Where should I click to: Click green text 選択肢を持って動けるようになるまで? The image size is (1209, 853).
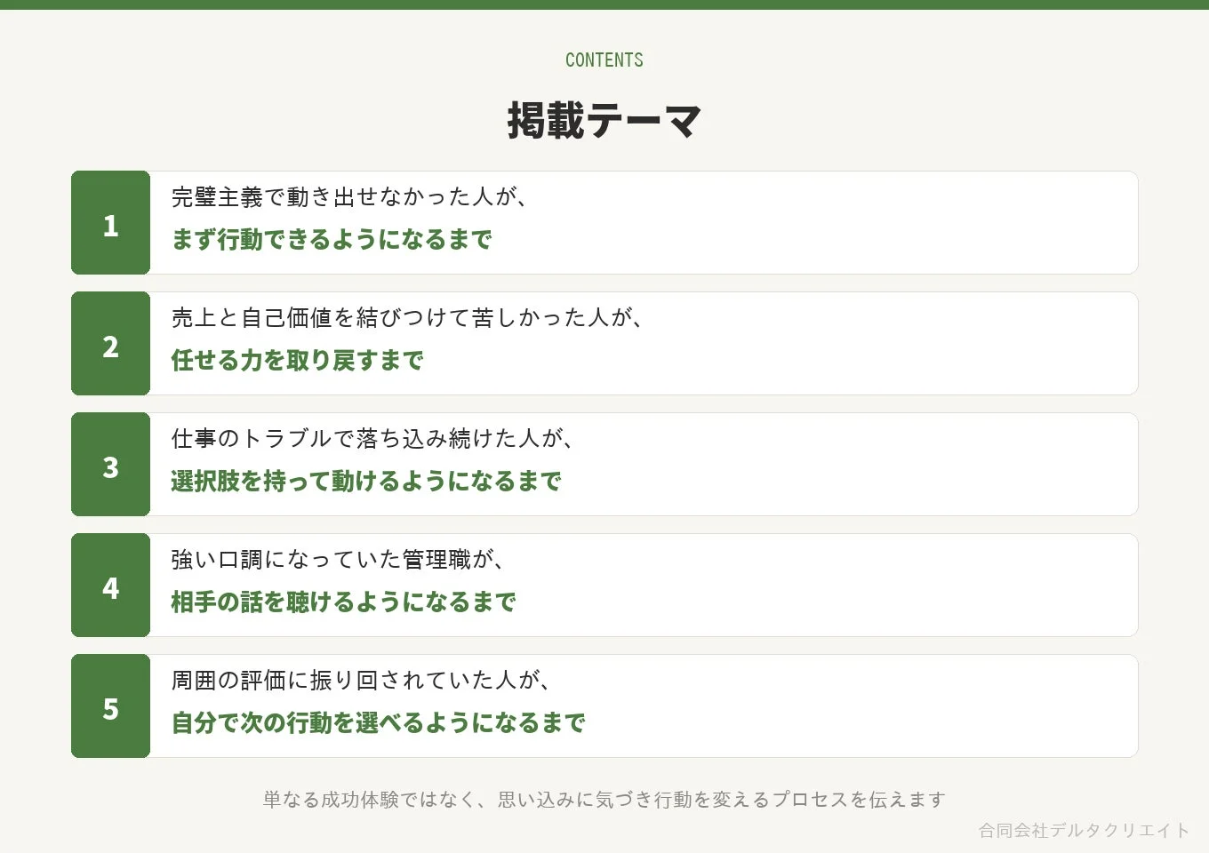(366, 481)
